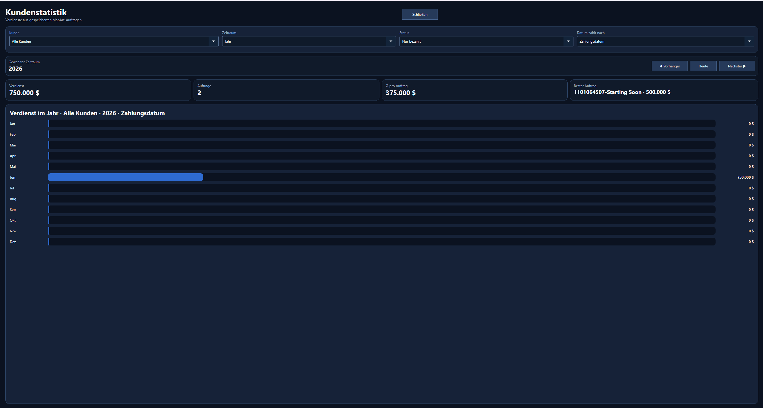Open the Zeitraum dropdown showing Jahr
This screenshot has height=408, width=763.
(x=309, y=41)
